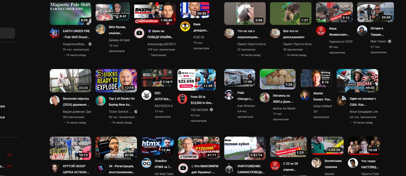Open the 1:36:40 "ВИХРИ" stream thumbnail
This screenshot has width=406, height=176.
155,13
